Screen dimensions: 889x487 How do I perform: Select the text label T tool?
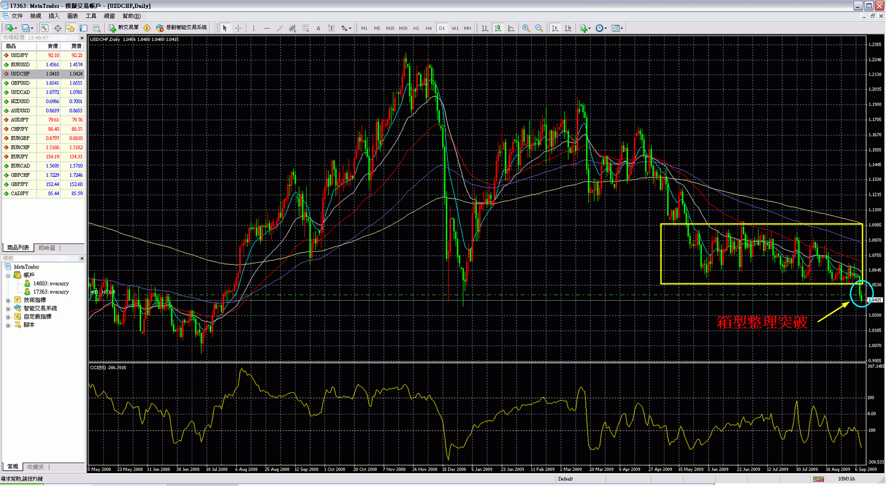[331, 28]
